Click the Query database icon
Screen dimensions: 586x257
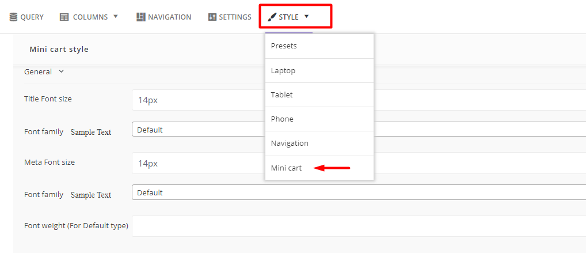tap(13, 17)
